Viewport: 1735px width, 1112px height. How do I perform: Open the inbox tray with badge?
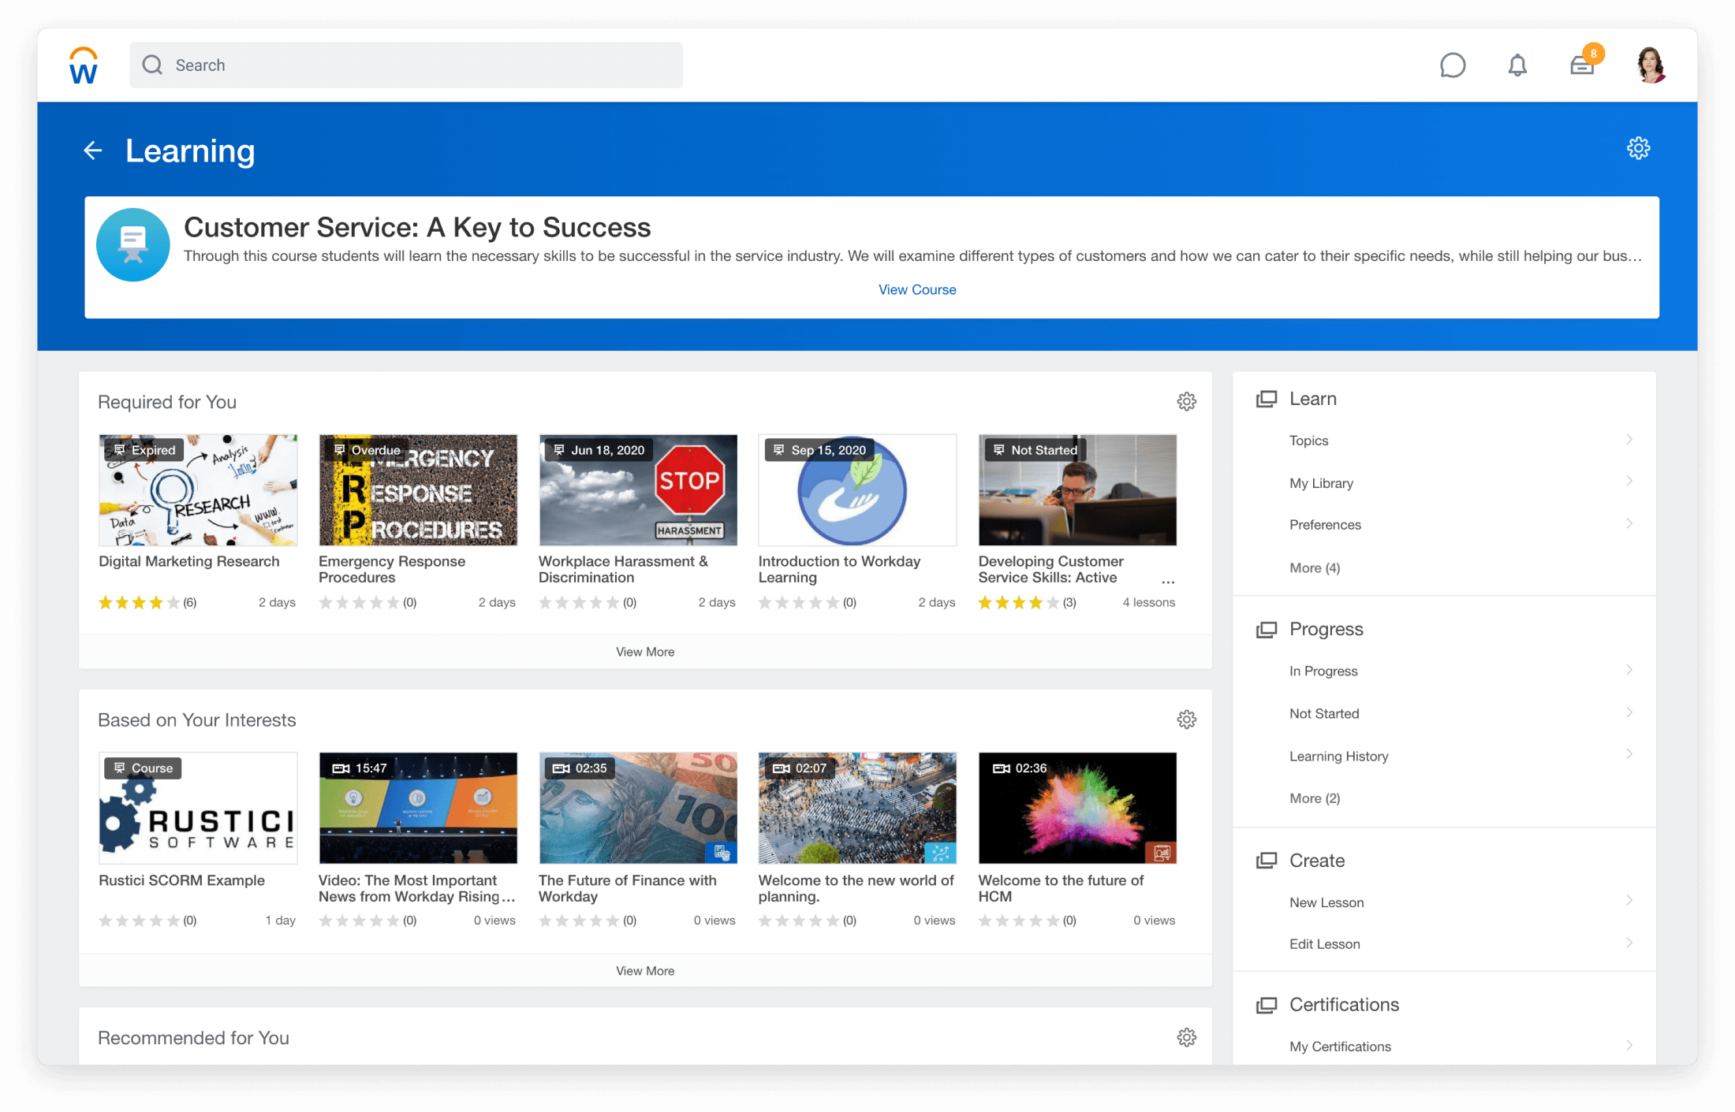click(1582, 65)
